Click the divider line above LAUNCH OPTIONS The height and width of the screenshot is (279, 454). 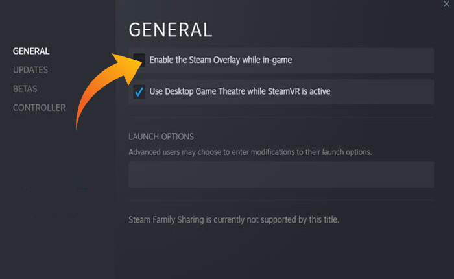281,117
